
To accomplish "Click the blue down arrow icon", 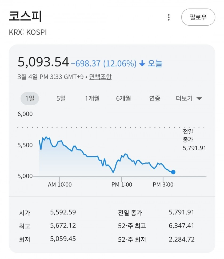I will tap(142, 63).
